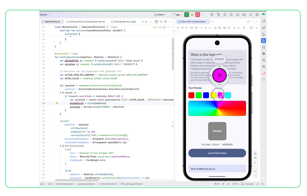Switch editor to design view
Screen dimensions: 307x196
pyautogui.click(x=165, y=22)
